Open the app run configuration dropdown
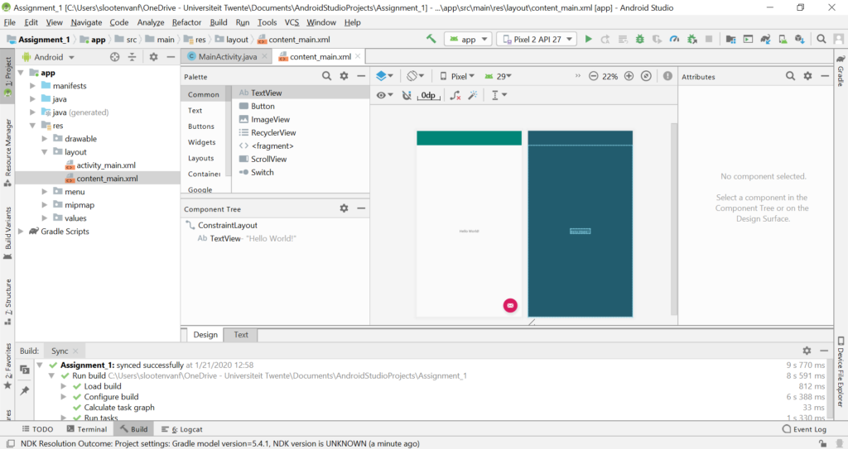848x449 pixels. pos(469,39)
